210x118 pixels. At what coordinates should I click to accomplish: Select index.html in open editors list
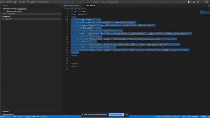coord(12,14)
